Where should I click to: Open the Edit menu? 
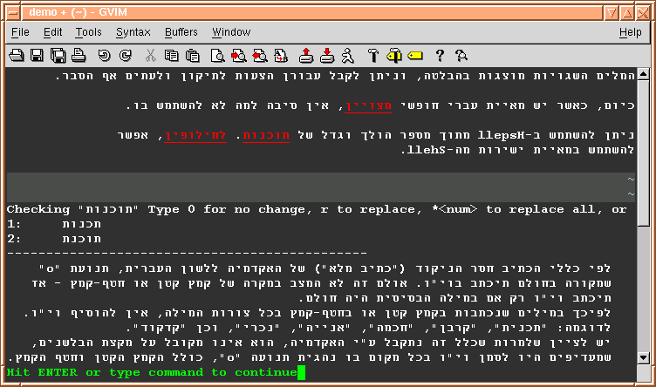[x=52, y=32]
